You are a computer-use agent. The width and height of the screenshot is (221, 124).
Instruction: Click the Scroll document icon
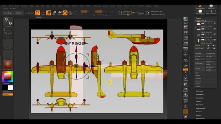(185, 27)
